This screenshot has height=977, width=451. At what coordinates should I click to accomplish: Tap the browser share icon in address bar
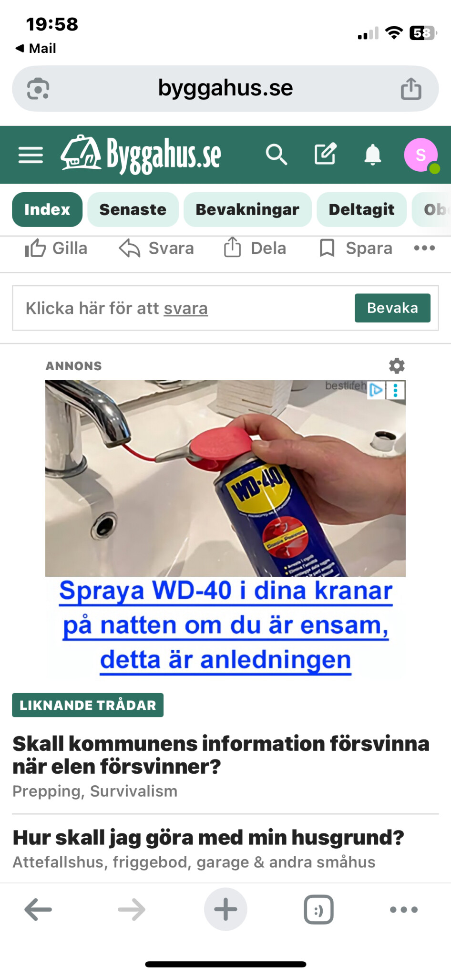point(411,89)
